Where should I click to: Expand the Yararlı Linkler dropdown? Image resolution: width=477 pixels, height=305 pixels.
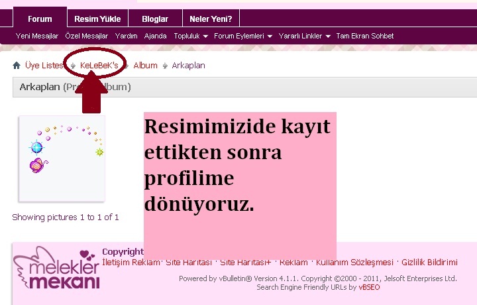[305, 36]
